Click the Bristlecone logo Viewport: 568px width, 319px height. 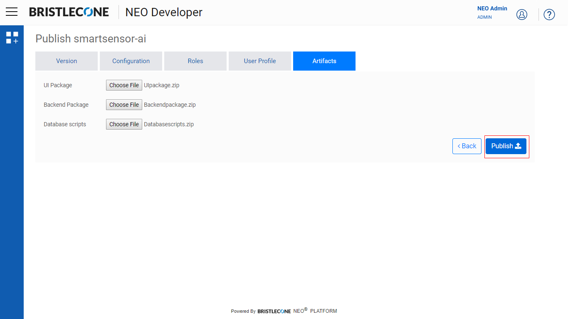coord(69,12)
